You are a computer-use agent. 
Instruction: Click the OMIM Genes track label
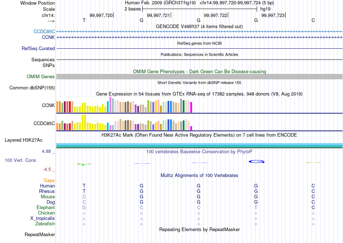(40, 77)
